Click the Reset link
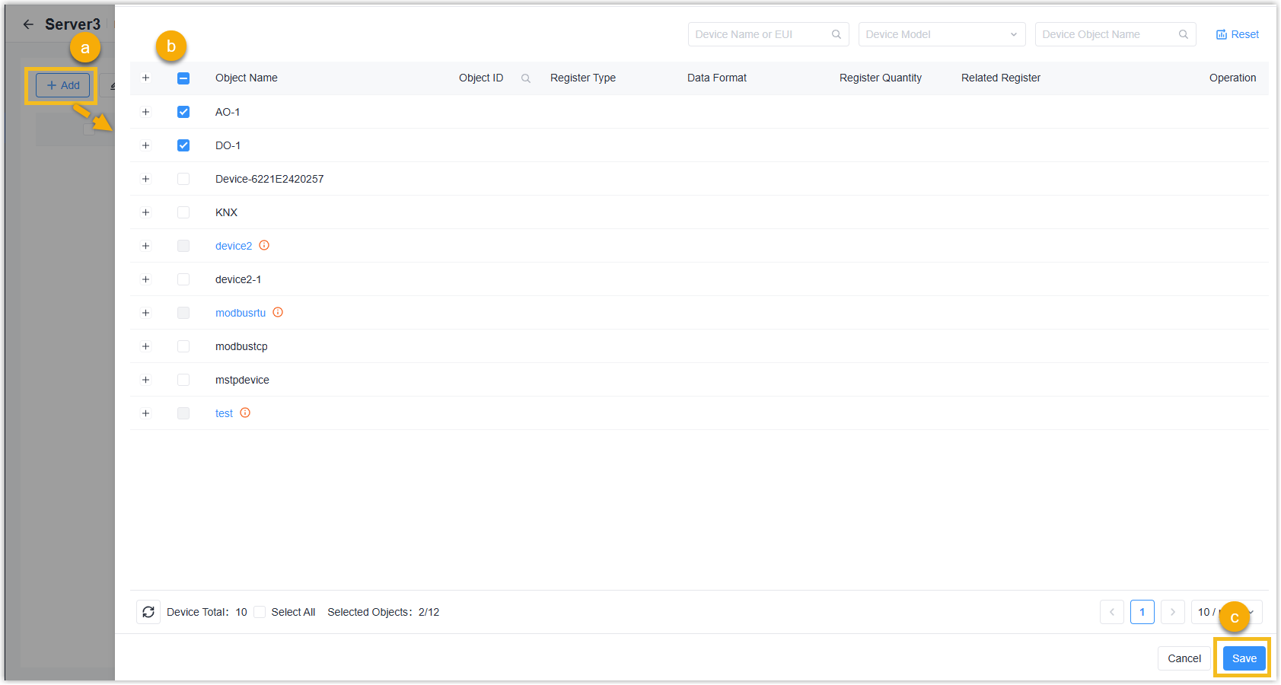The height and width of the screenshot is (685, 1281). point(1238,34)
